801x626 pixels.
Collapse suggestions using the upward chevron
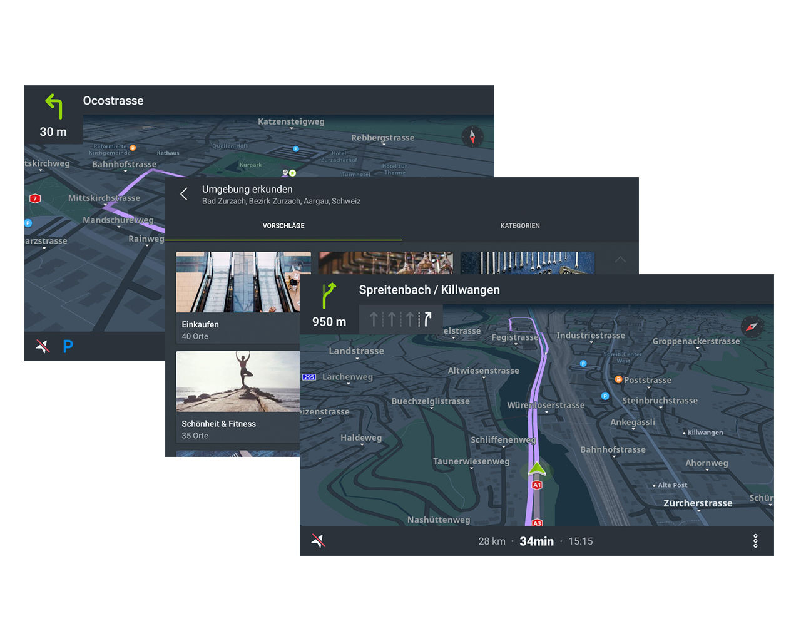click(620, 260)
